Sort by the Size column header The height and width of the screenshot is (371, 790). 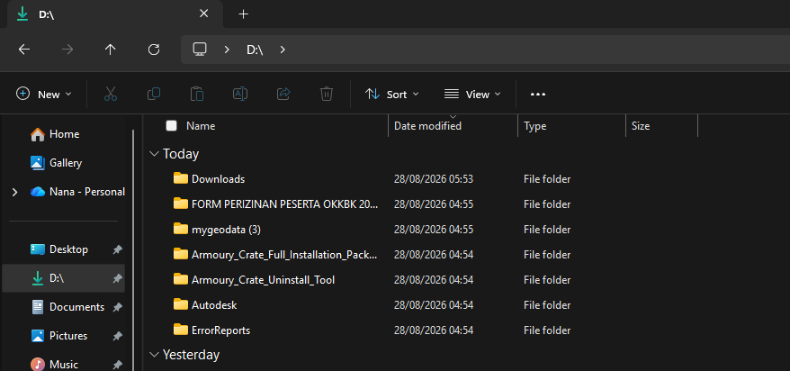pyautogui.click(x=641, y=126)
